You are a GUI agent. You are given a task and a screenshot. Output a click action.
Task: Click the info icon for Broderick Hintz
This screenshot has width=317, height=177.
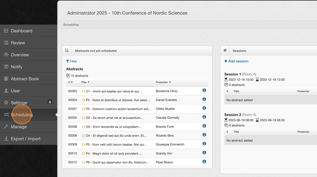pyautogui.click(x=204, y=90)
